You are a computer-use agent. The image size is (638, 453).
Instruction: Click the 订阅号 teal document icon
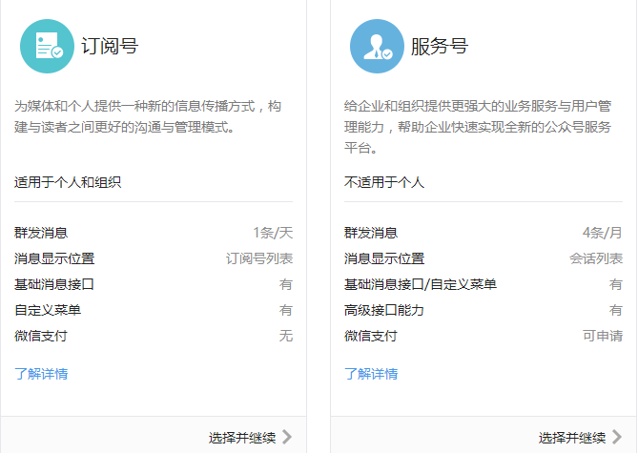coord(47,47)
